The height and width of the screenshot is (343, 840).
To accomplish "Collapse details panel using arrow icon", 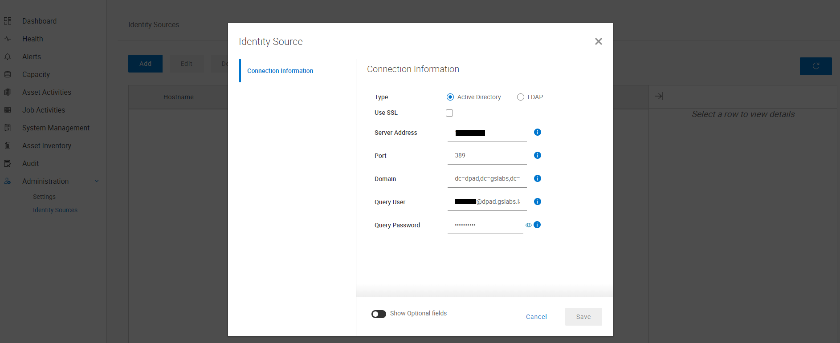I will [x=659, y=96].
